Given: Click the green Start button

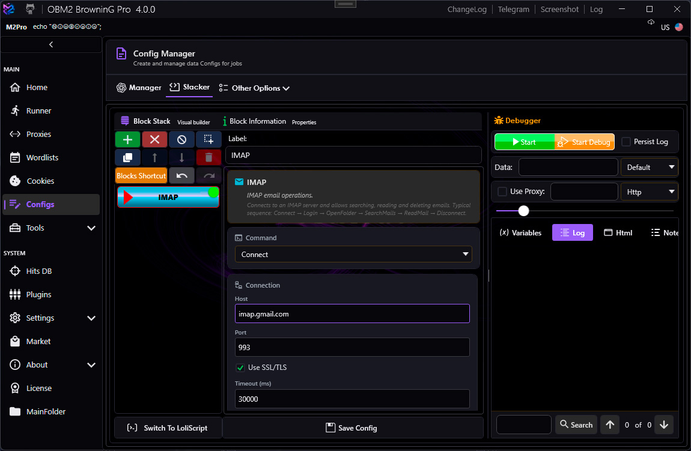Looking at the screenshot, I should (x=525, y=142).
